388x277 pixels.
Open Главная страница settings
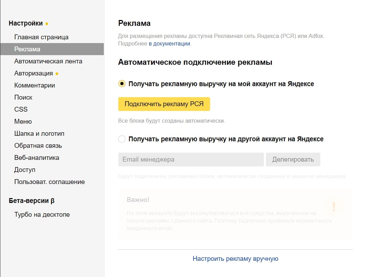tap(41, 37)
